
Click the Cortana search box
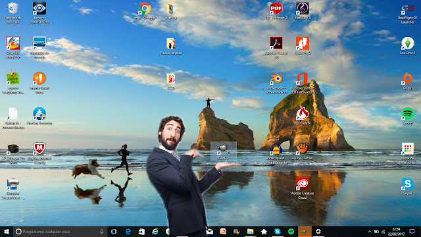60,231
